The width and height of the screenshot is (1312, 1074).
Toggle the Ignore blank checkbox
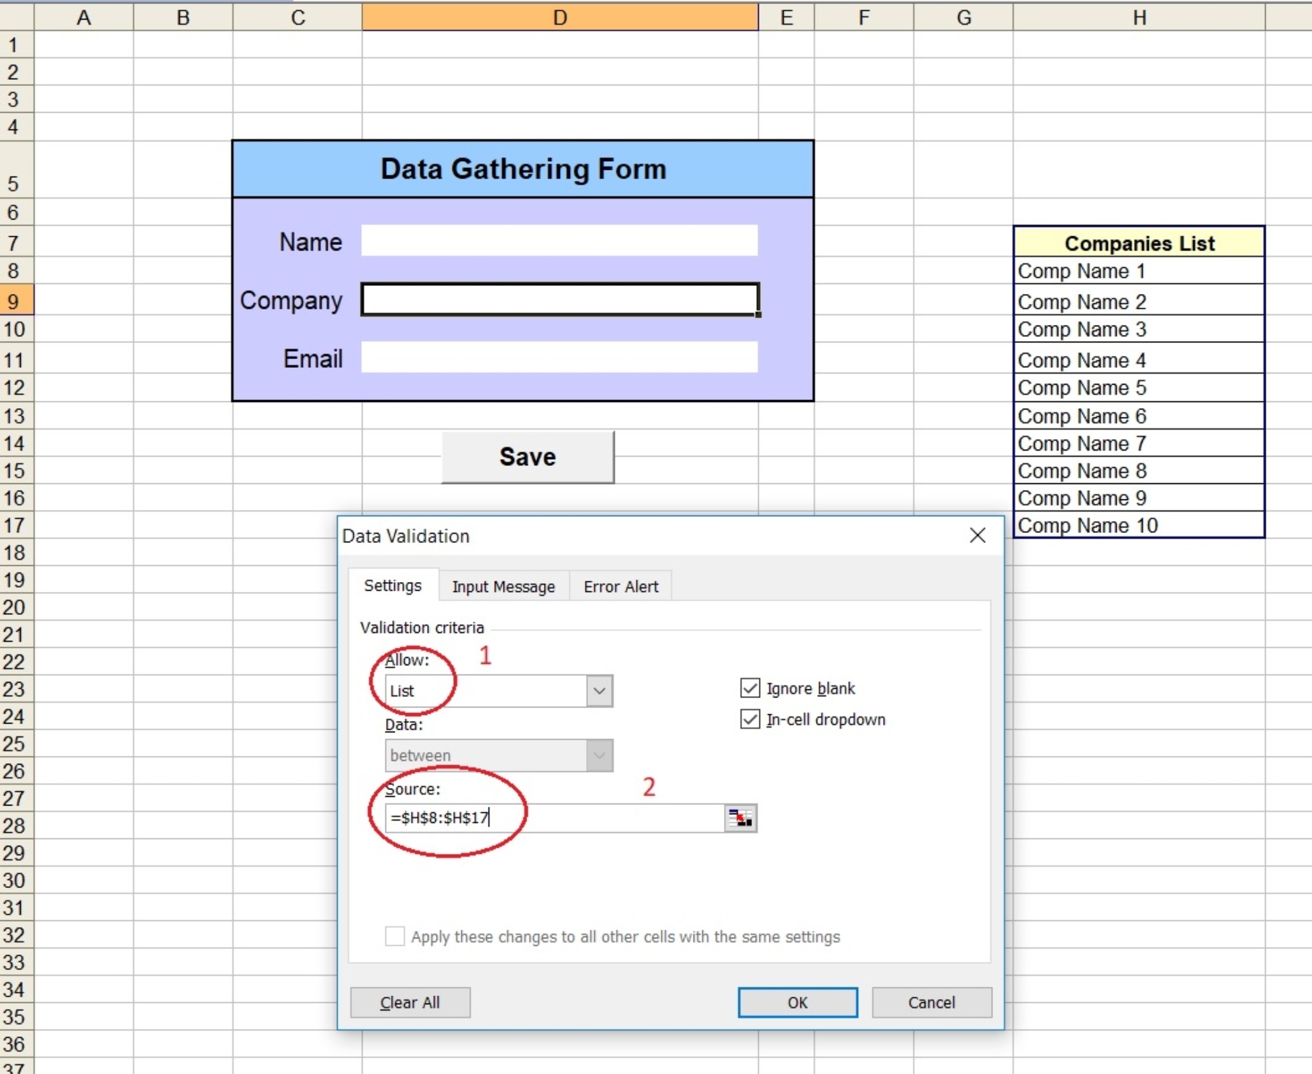click(x=750, y=688)
